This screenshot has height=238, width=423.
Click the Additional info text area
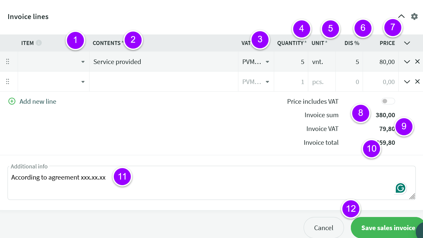pos(211,183)
